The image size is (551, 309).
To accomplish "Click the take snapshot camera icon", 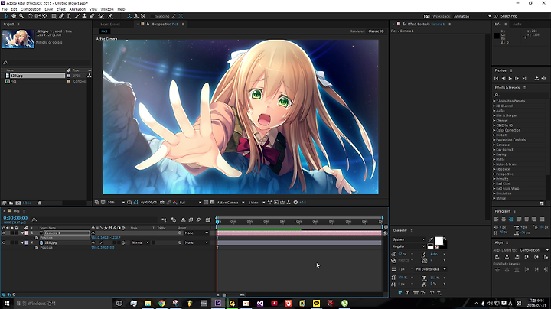I will click(162, 202).
